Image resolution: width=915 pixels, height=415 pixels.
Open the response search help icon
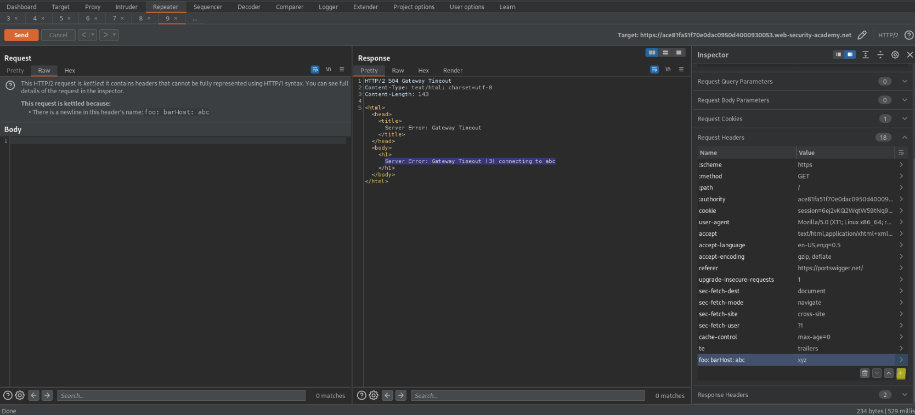[362, 395]
